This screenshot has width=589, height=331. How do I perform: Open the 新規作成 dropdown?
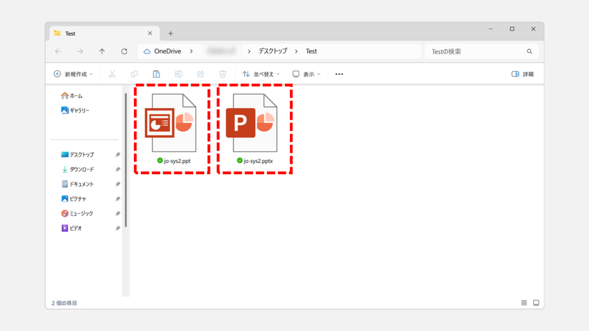[x=73, y=74]
